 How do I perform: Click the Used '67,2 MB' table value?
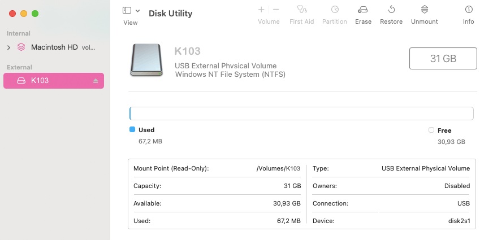coord(289,221)
